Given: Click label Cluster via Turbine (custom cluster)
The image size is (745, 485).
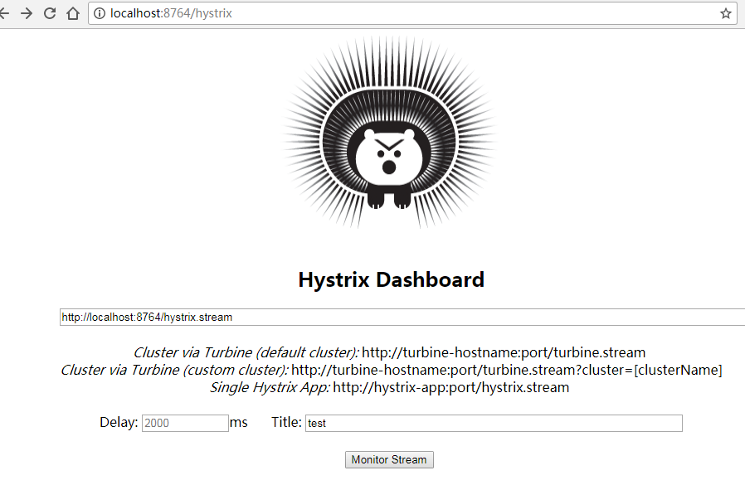Looking at the screenshot, I should pyautogui.click(x=174, y=370).
